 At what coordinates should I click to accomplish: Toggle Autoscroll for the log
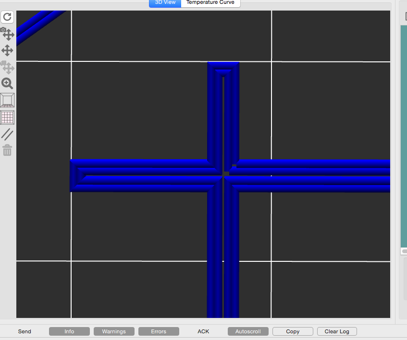[x=248, y=331]
